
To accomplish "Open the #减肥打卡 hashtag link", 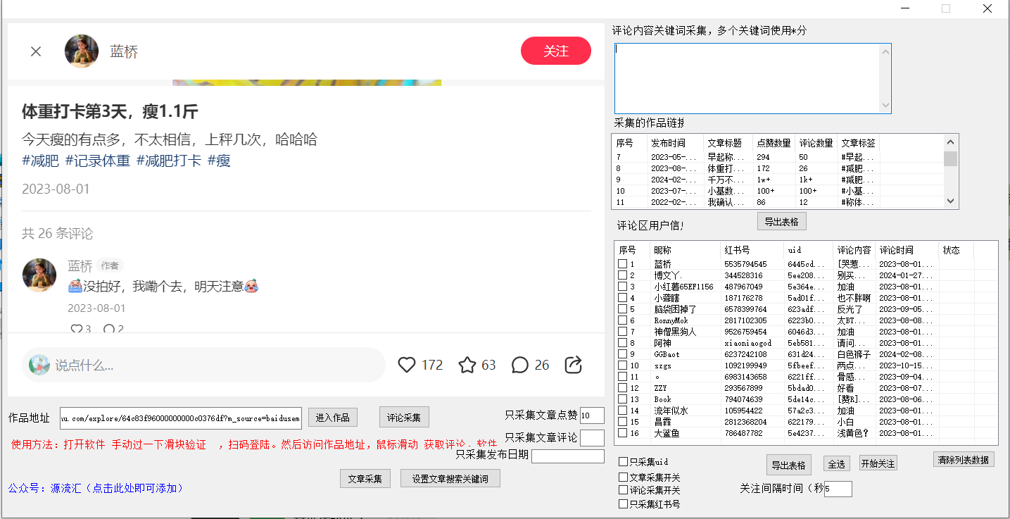I will 168,161.
